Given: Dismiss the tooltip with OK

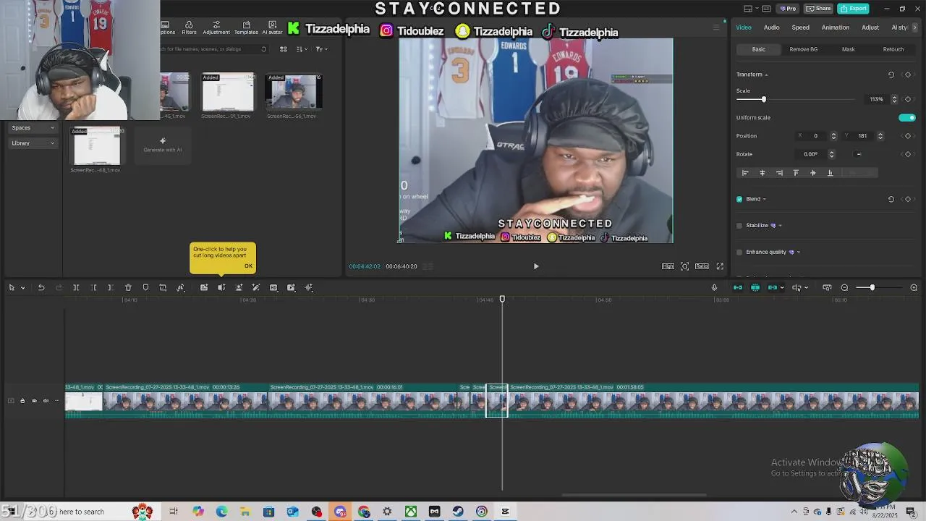Looking at the screenshot, I should coord(248,266).
